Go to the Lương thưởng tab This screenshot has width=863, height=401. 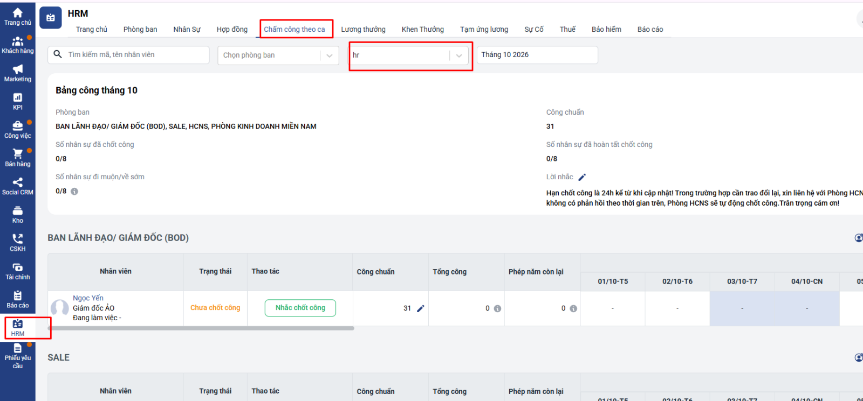(x=363, y=29)
